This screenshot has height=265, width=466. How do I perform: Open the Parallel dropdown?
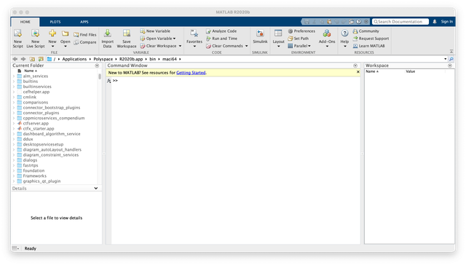(299, 46)
